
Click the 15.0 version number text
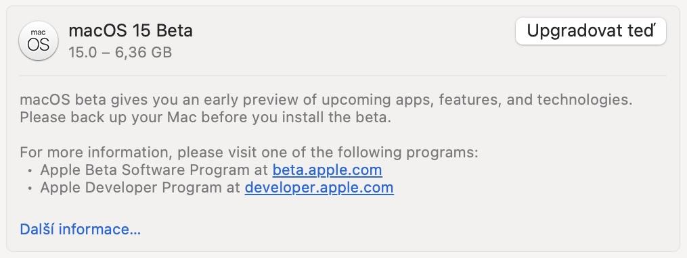(x=85, y=53)
